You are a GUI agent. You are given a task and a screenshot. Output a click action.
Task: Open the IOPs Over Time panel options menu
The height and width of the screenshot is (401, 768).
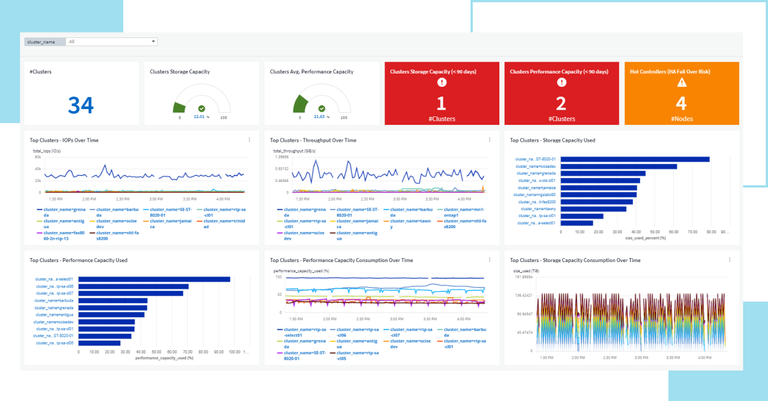click(249, 140)
